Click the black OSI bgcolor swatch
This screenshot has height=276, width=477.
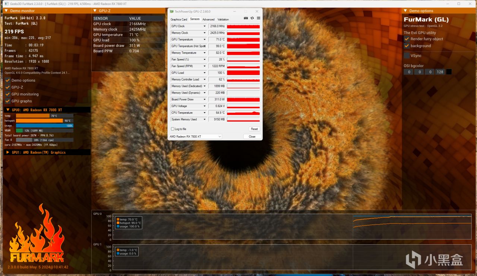pos(449,72)
